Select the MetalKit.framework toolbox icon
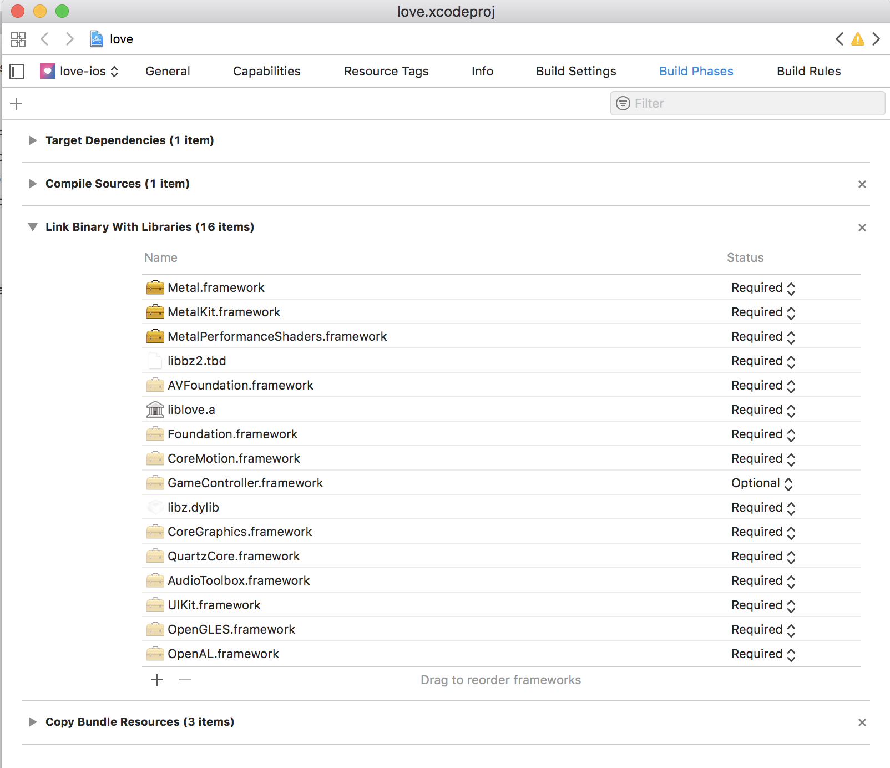The image size is (890, 768). tap(155, 312)
